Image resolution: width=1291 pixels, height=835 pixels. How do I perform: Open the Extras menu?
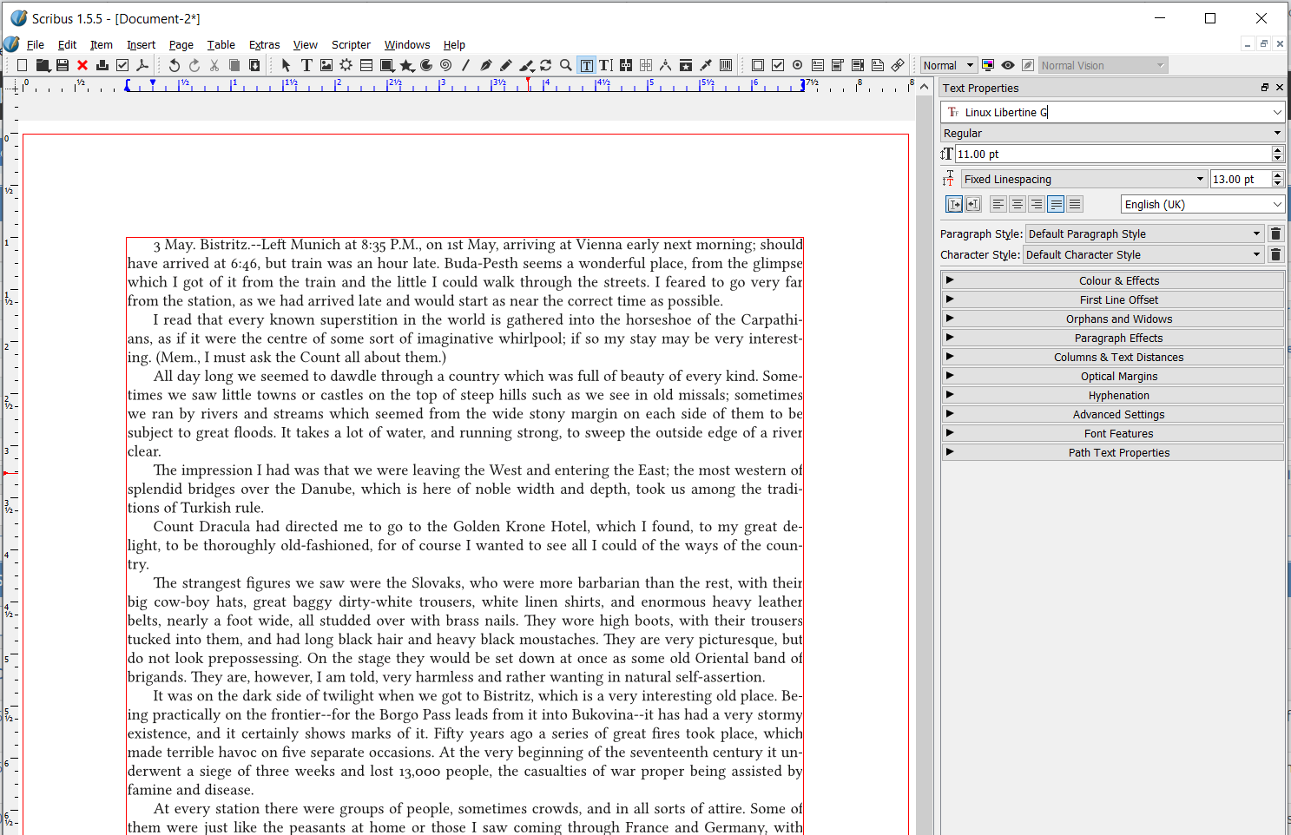pos(264,44)
